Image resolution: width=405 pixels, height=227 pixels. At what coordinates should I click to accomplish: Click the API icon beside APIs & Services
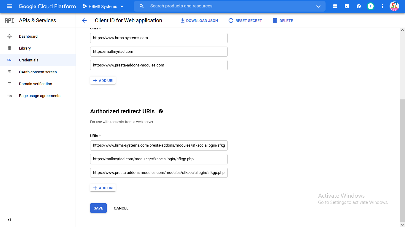pyautogui.click(x=9, y=20)
